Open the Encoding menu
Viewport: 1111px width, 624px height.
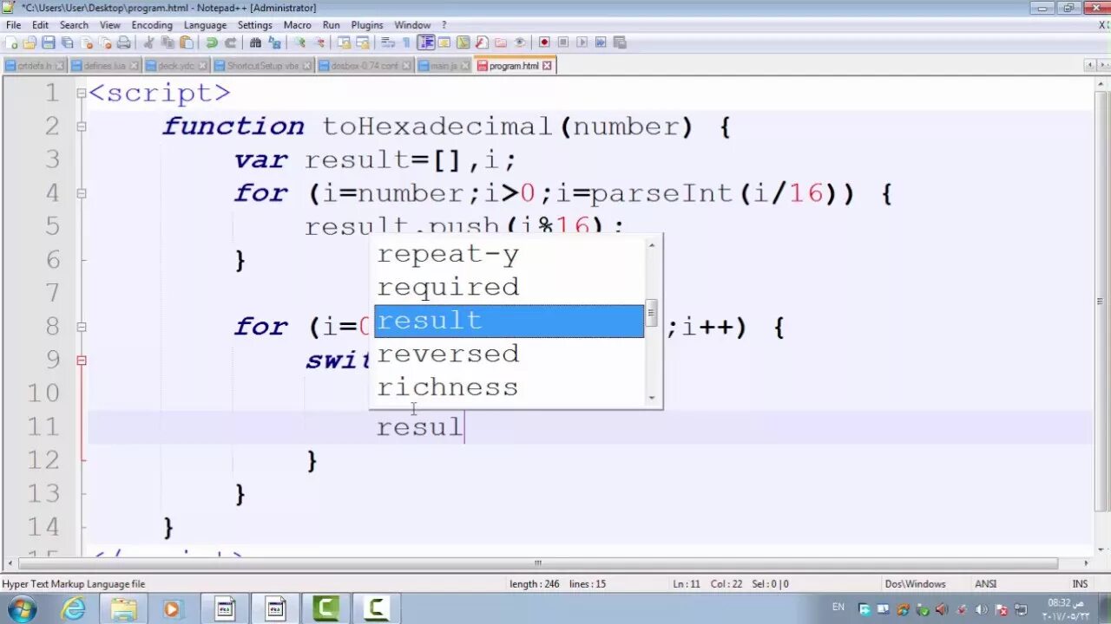coord(152,25)
